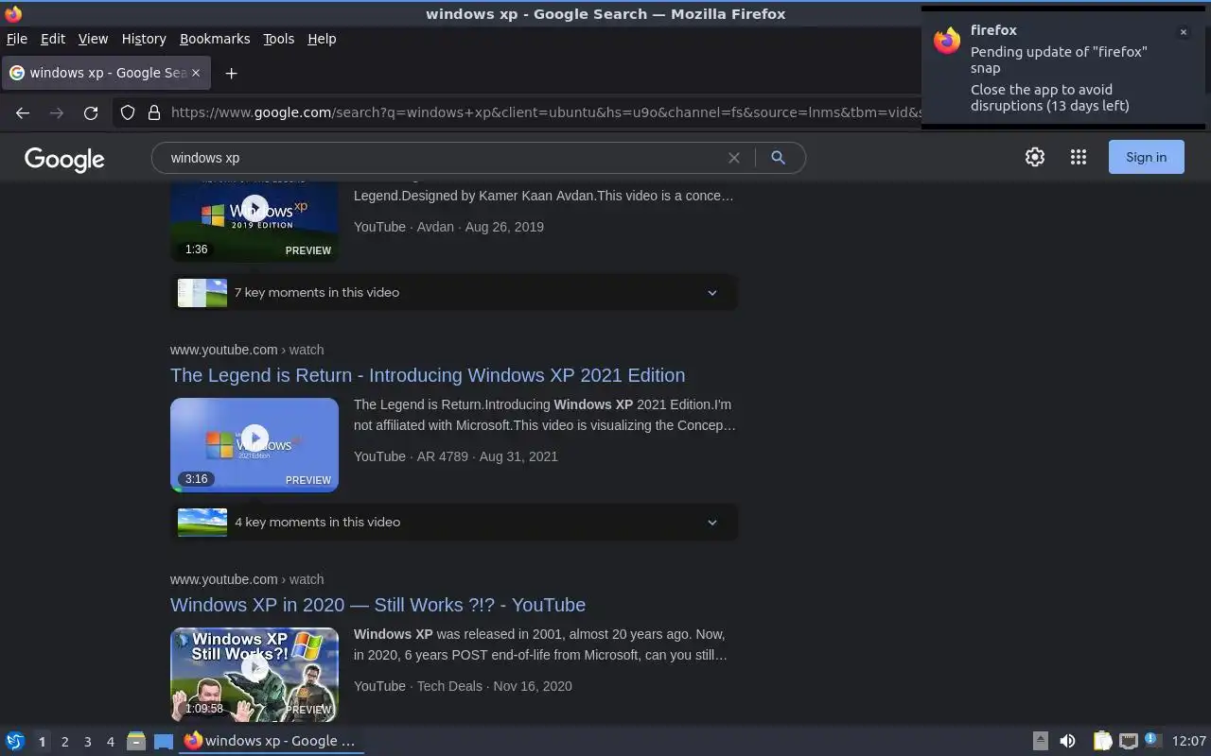1211x756 pixels.
Task: Select the windows xp Google Search tab
Action: pyautogui.click(x=104, y=73)
